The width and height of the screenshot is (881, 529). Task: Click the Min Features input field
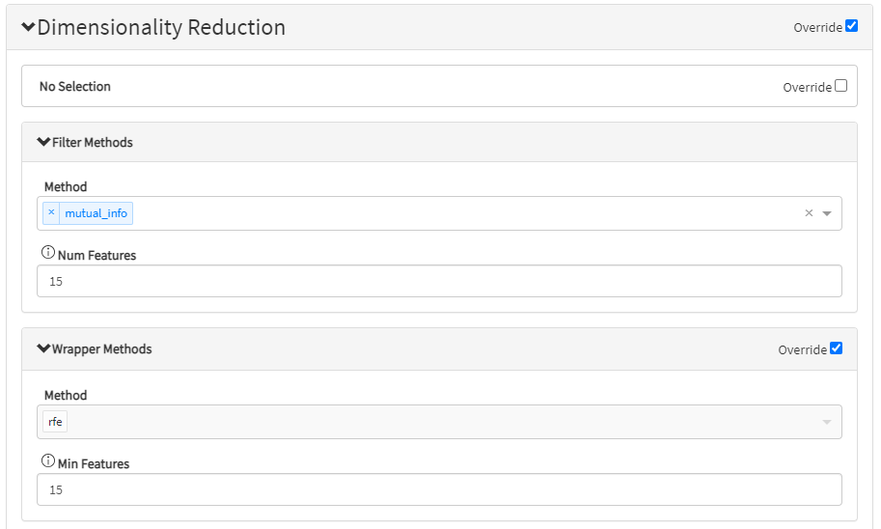(439, 490)
